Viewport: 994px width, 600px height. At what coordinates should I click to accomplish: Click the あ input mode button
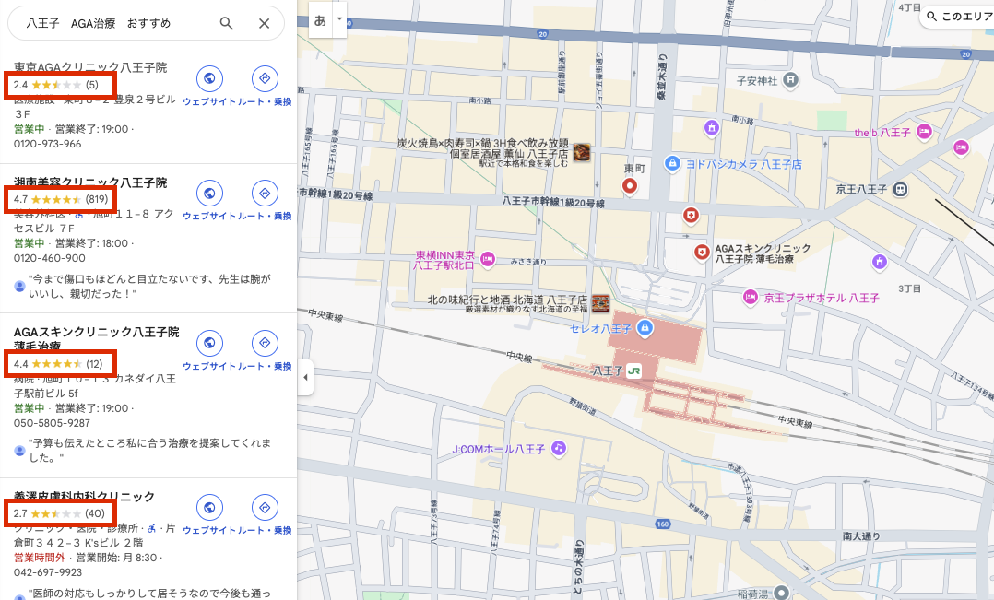(x=320, y=20)
